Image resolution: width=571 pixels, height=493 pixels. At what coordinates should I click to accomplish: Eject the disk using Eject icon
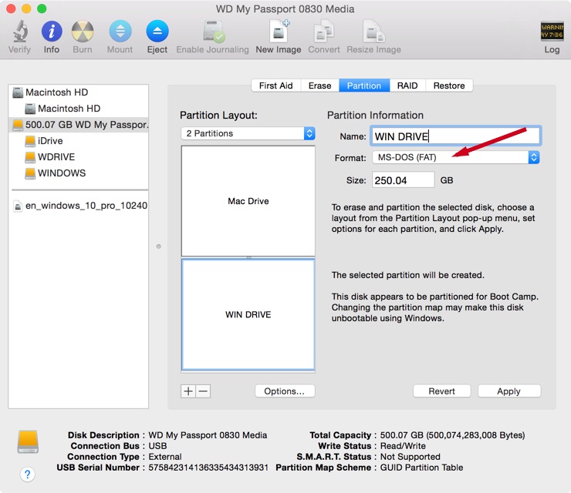157,32
